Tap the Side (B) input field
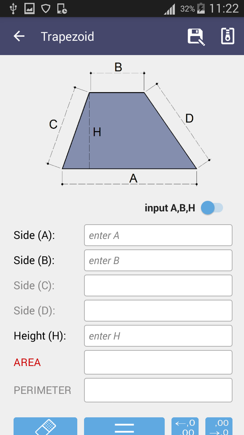The width and height of the screenshot is (244, 435). pos(158,260)
